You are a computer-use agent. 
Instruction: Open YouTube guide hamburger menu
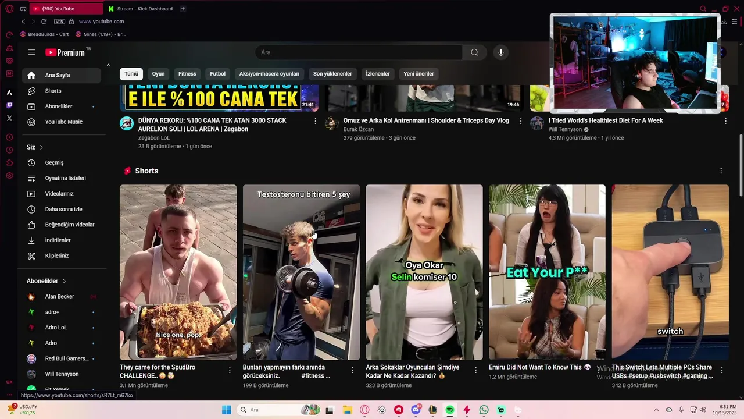pyautogui.click(x=31, y=52)
